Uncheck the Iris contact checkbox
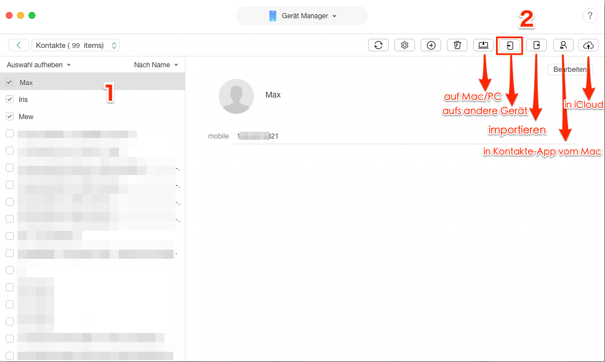The width and height of the screenshot is (605, 362). 9,99
